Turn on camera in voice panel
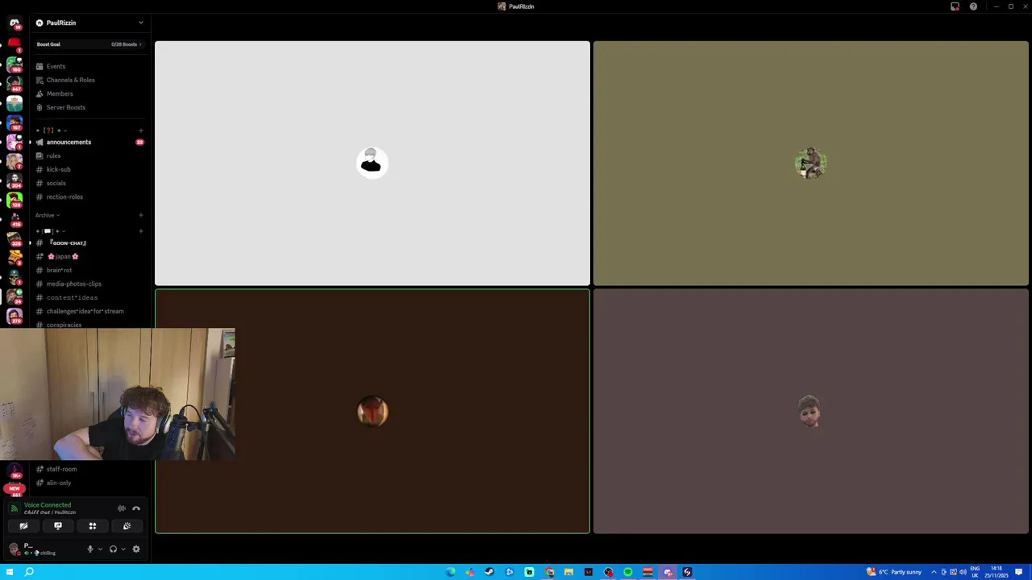1032x580 pixels. (23, 526)
